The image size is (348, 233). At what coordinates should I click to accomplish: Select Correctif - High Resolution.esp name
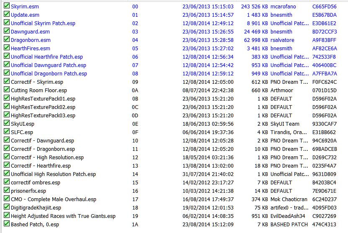coord(47,158)
